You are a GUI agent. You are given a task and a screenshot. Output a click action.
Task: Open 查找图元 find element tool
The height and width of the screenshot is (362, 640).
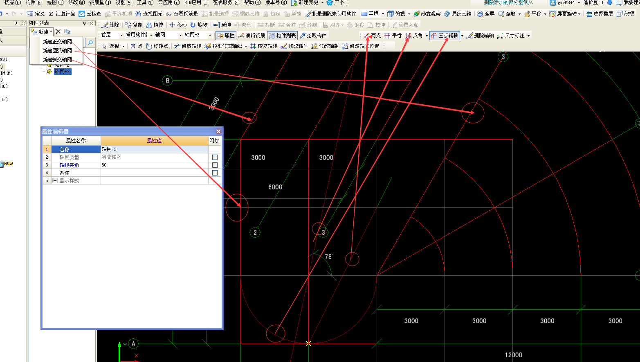149,14
